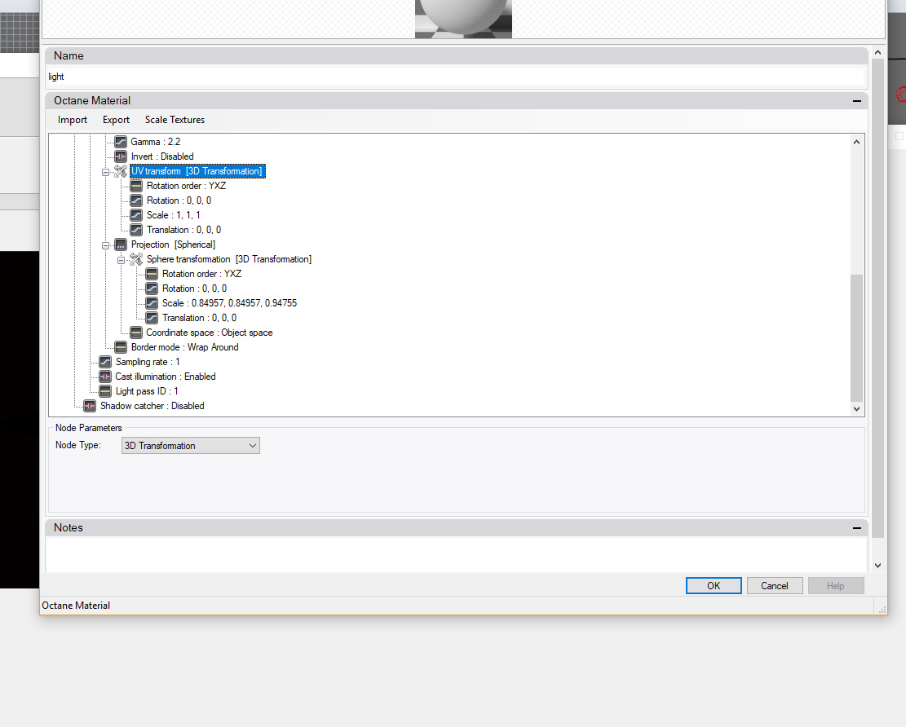Click the Cancel button
The image size is (906, 727).
pyautogui.click(x=774, y=585)
